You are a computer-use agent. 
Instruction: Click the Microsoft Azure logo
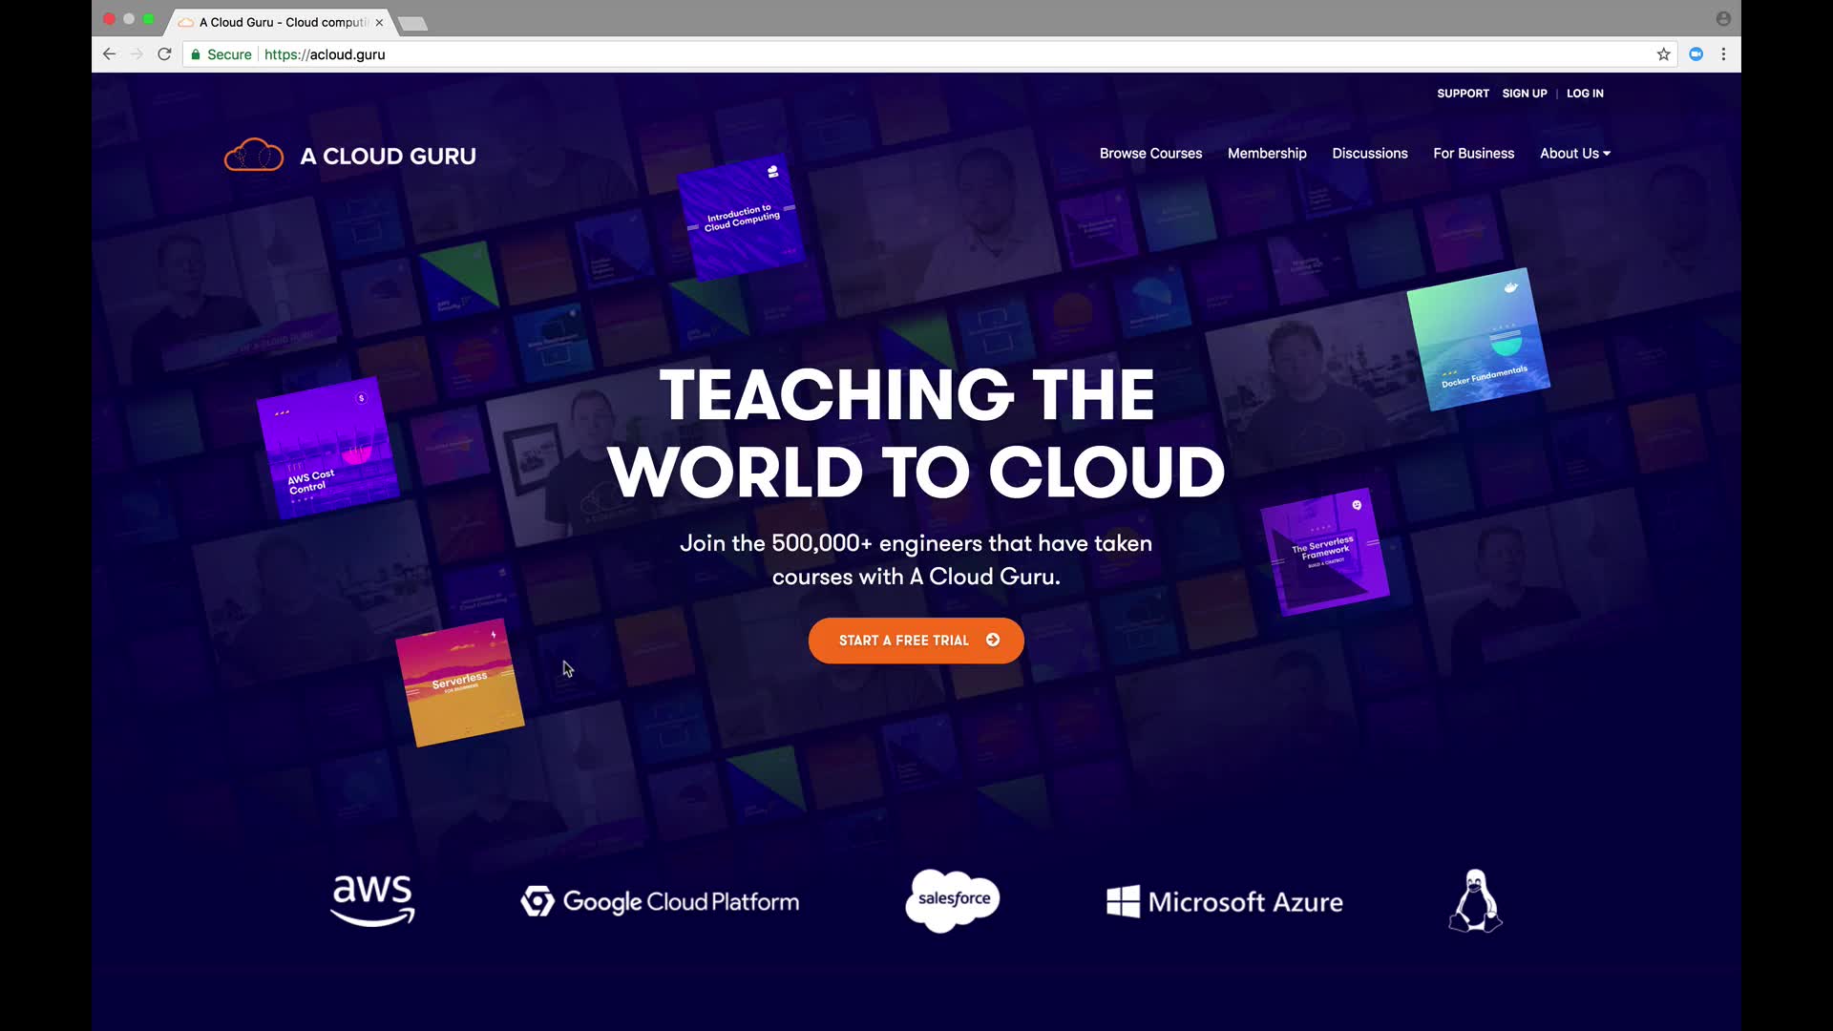coord(1225,901)
